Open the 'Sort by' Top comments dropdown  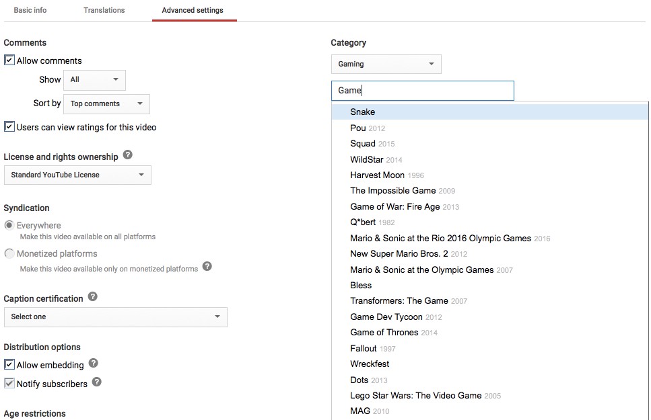click(106, 103)
